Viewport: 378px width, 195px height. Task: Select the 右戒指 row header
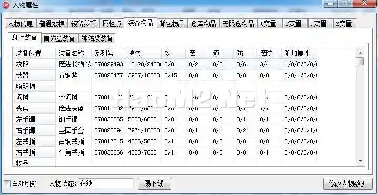[x=34, y=152]
